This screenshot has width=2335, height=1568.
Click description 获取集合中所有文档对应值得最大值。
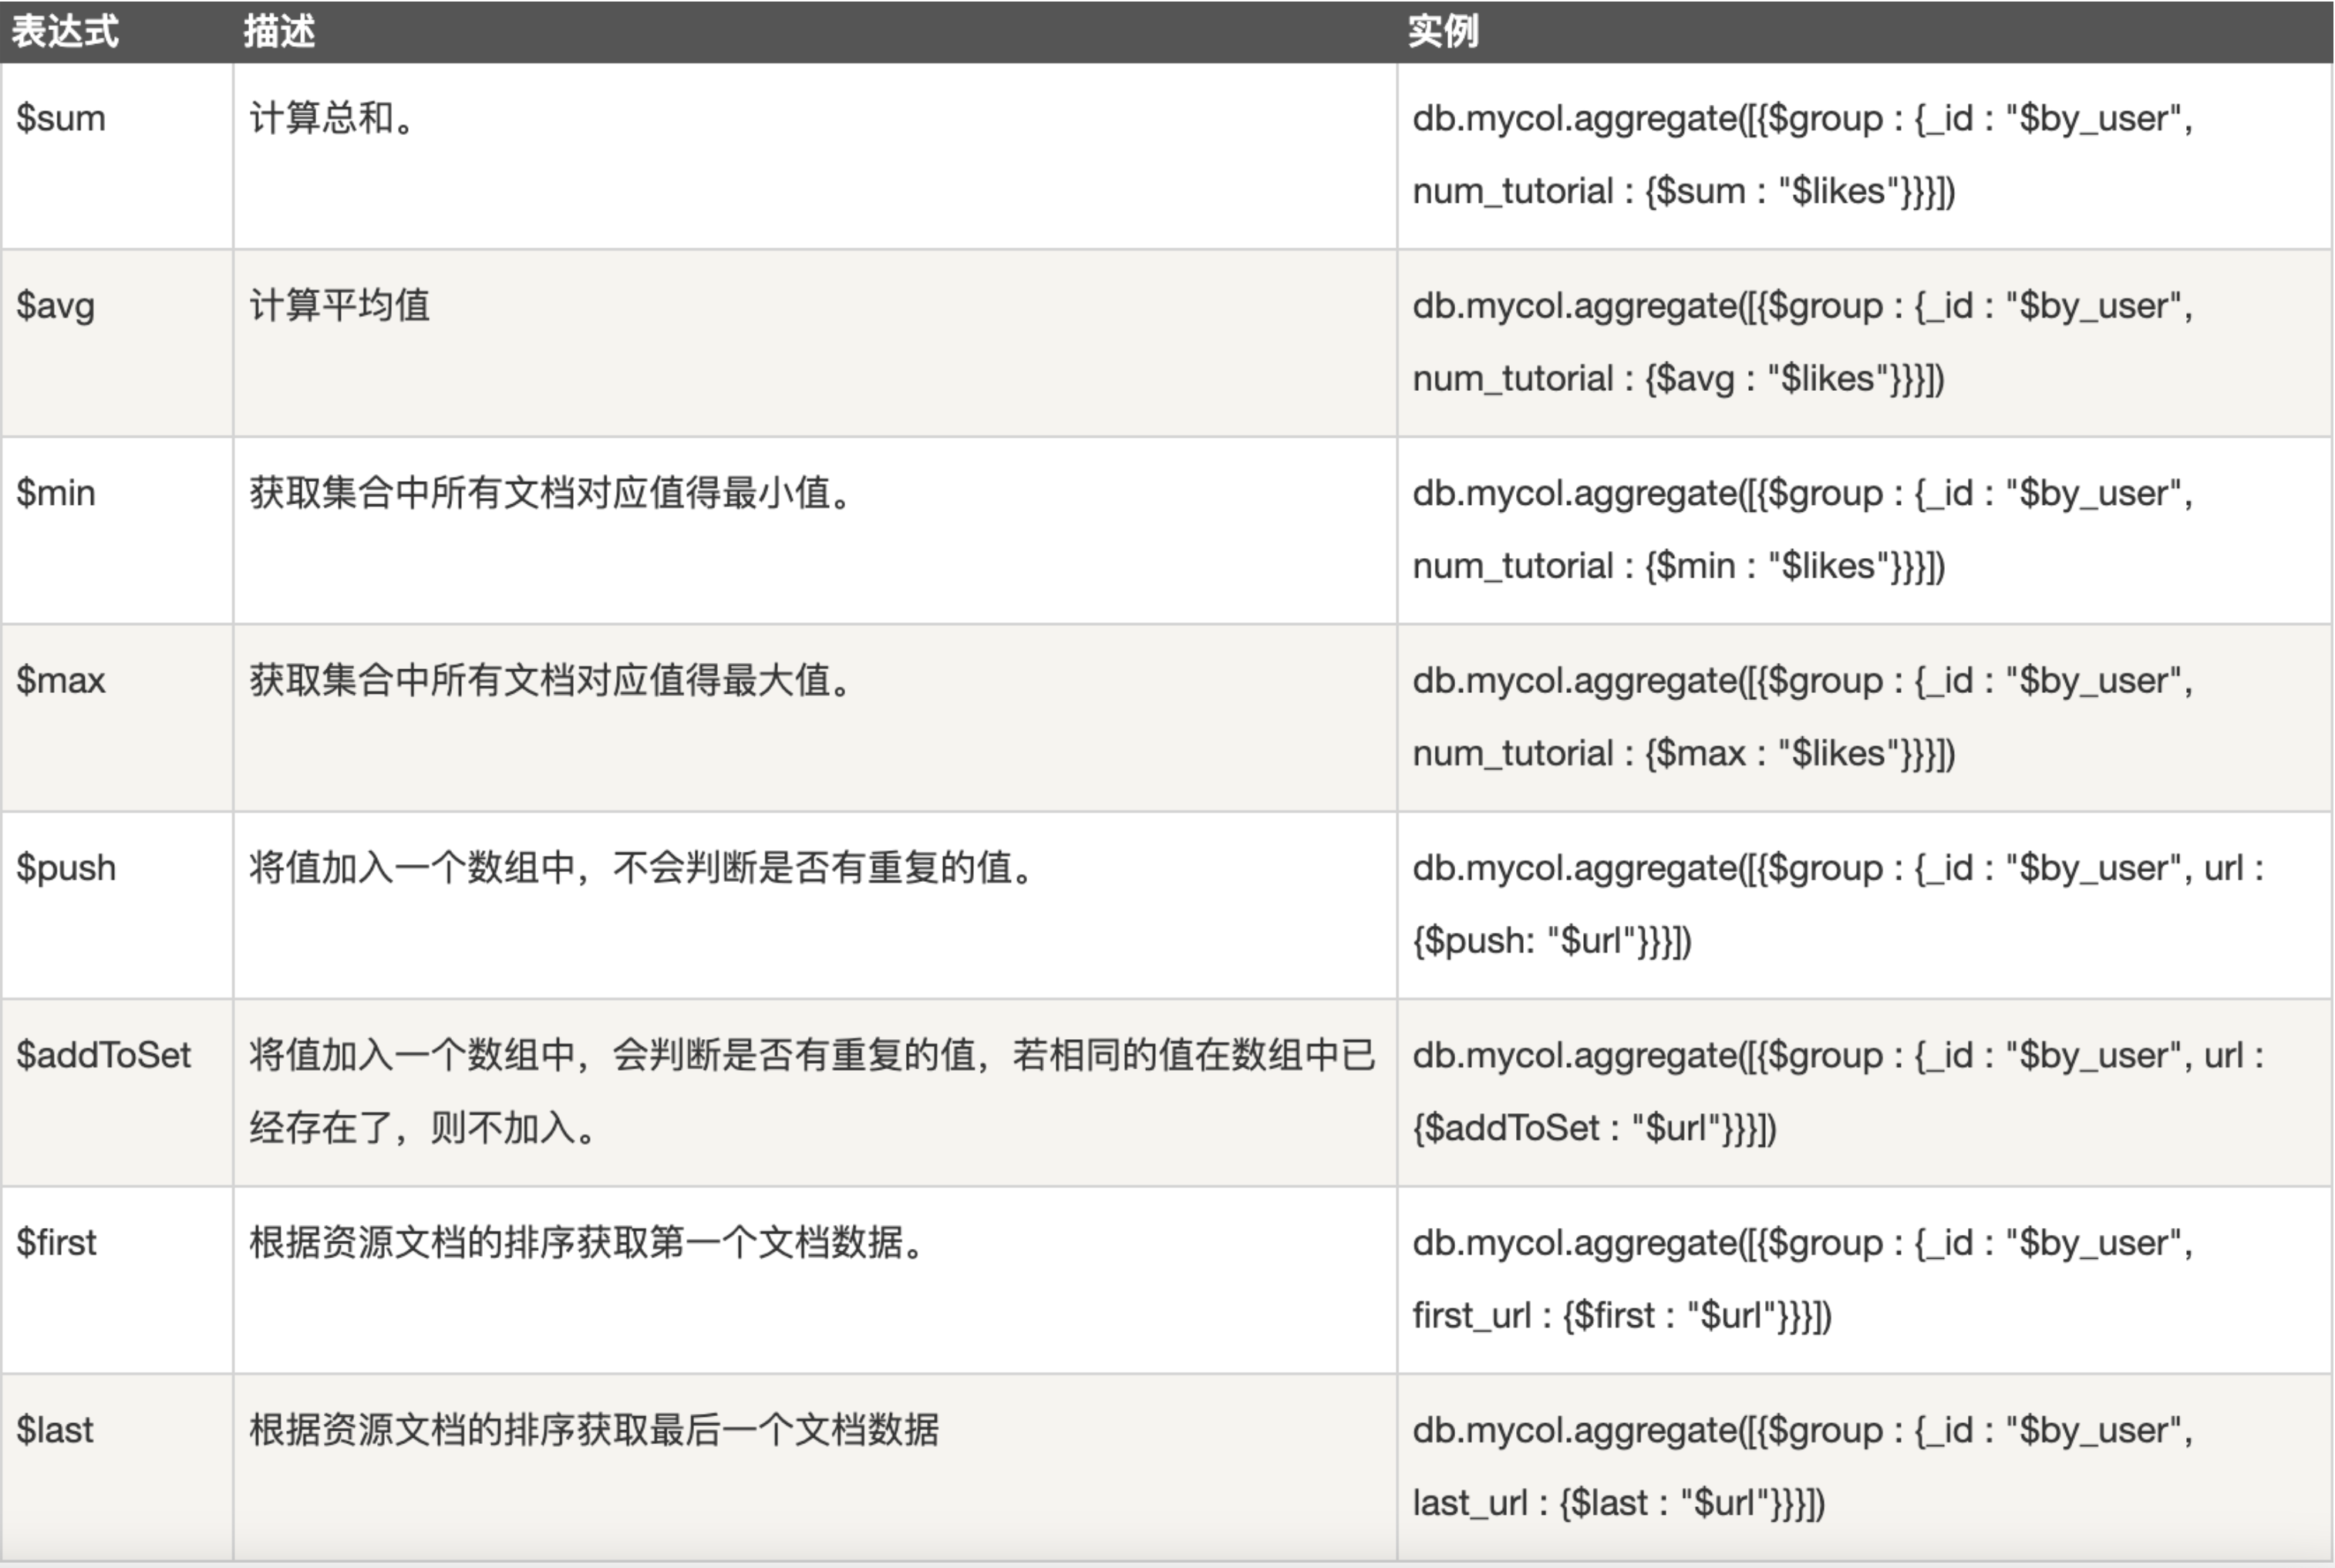[550, 680]
